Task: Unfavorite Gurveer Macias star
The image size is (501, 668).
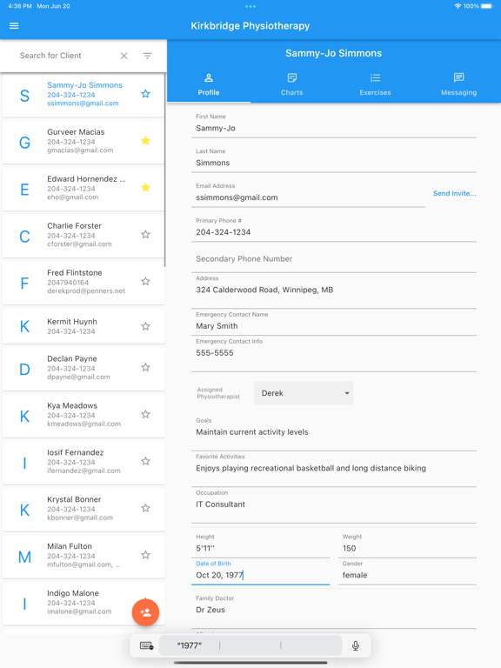Action: pos(146,141)
